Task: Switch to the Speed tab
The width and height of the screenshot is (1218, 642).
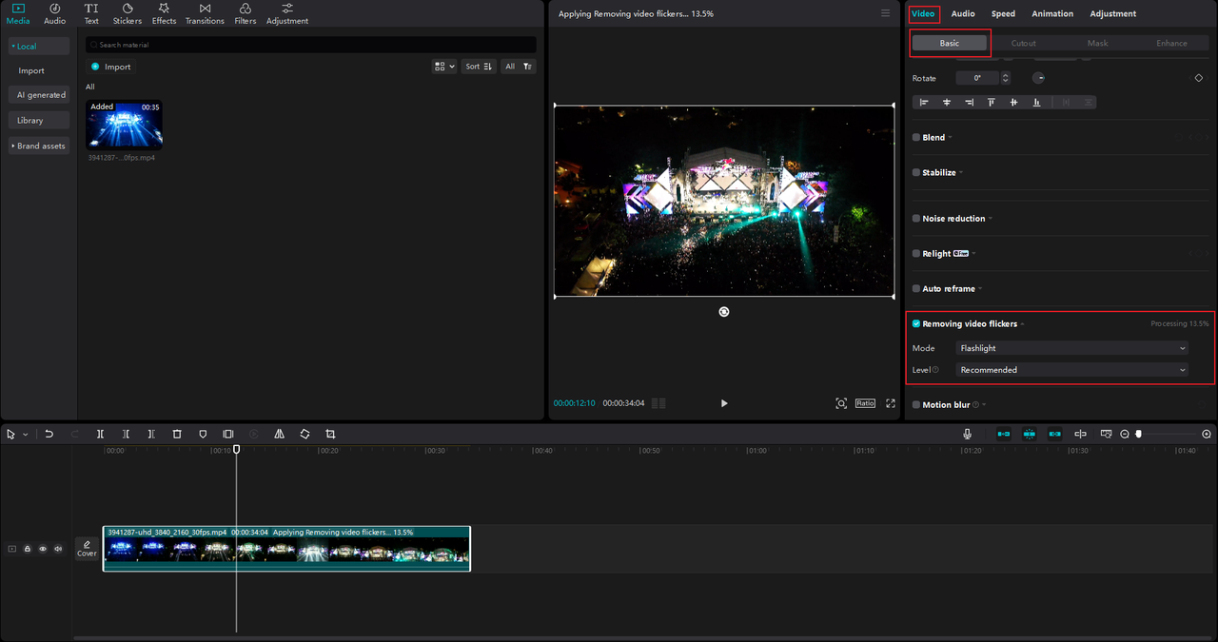Action: coord(1003,13)
